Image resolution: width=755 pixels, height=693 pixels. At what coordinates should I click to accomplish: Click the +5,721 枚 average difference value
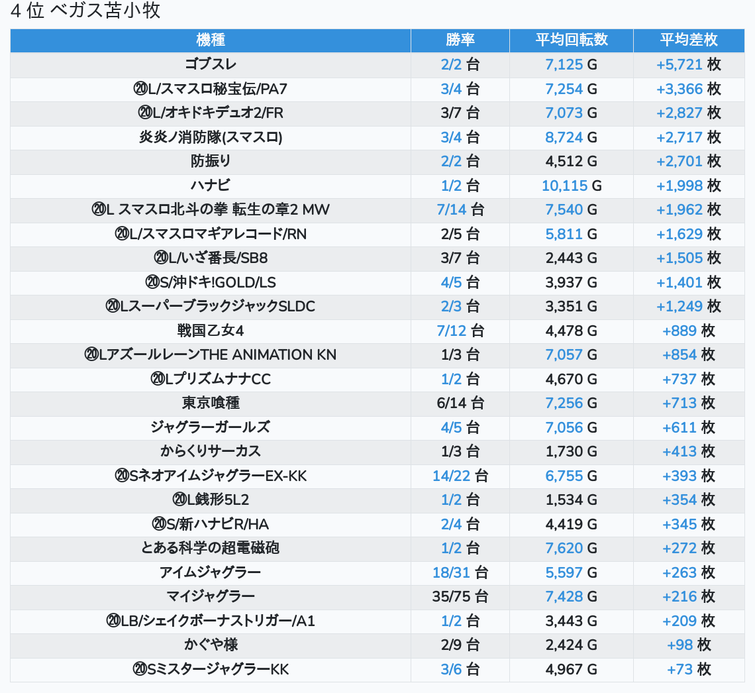(688, 65)
